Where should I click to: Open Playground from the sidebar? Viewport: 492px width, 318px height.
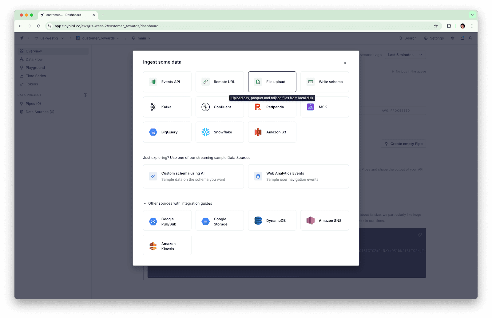pos(53,68)
